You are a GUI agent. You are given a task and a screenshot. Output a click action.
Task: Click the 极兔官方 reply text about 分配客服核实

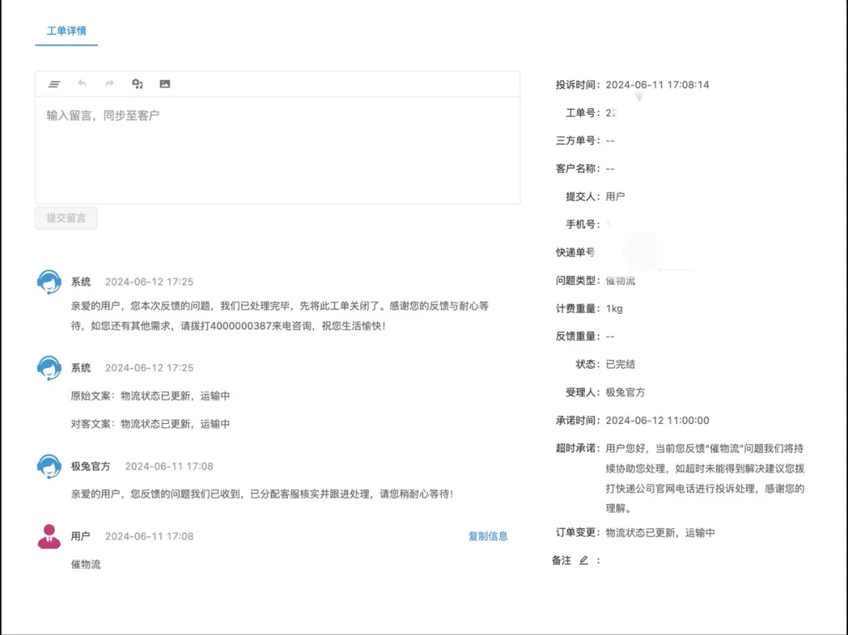[261, 494]
